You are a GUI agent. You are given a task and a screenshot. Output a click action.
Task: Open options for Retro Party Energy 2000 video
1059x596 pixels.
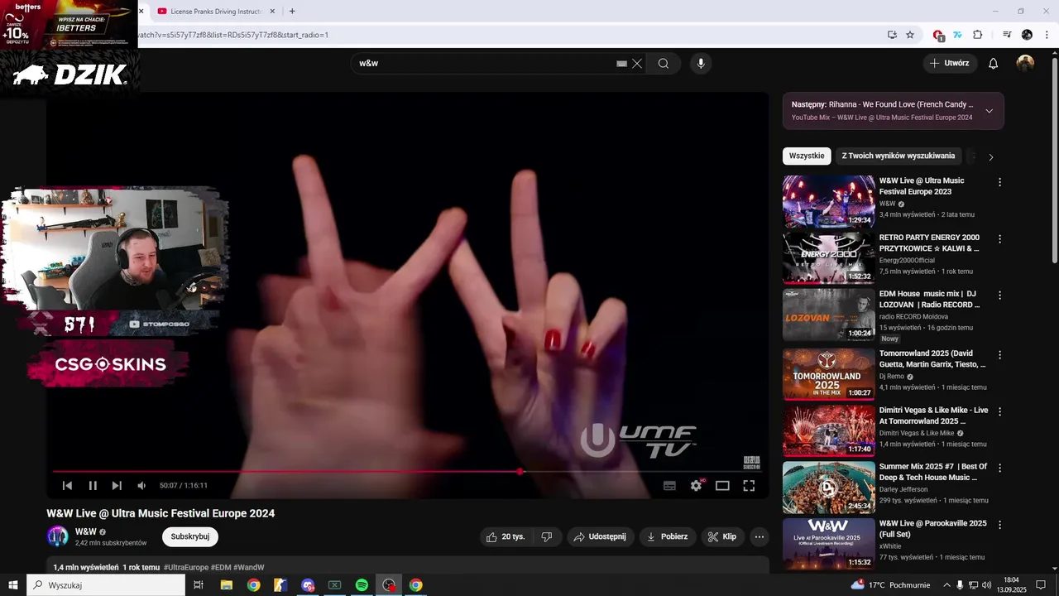999,239
